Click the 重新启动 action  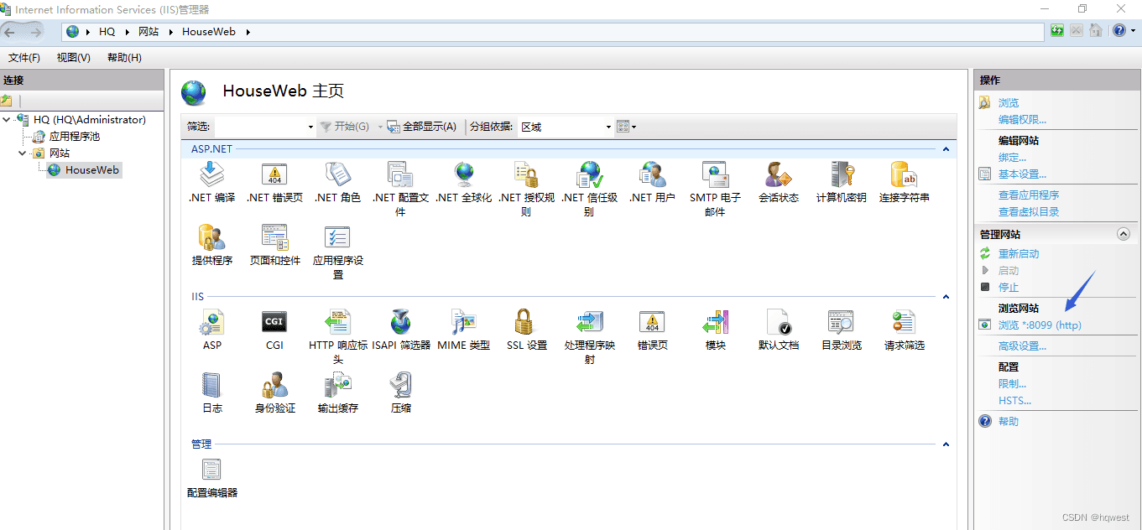coord(1019,254)
